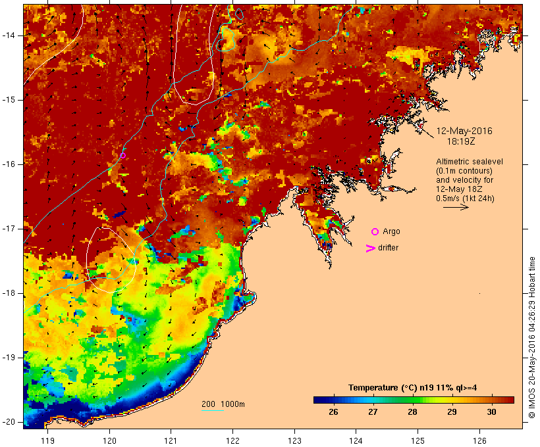The width and height of the screenshot is (540, 447).
Task: Click the 119 longitude axis label
Action: 47,440
